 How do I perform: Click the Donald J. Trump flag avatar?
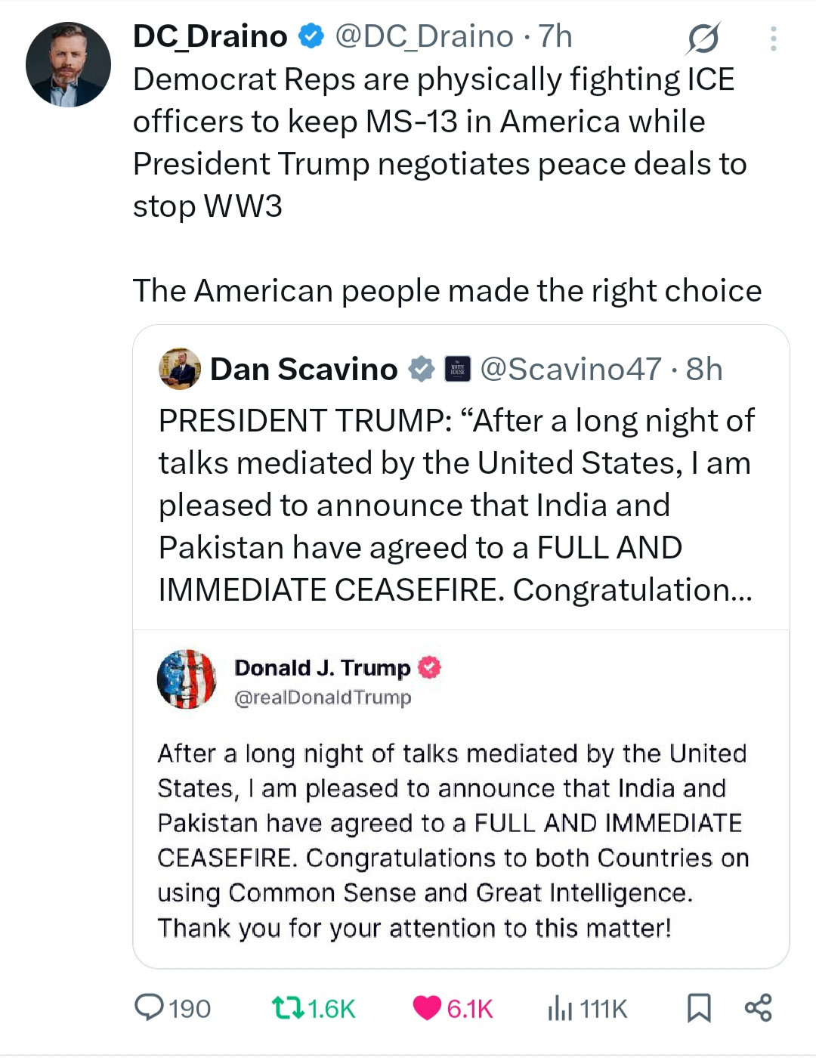[187, 679]
